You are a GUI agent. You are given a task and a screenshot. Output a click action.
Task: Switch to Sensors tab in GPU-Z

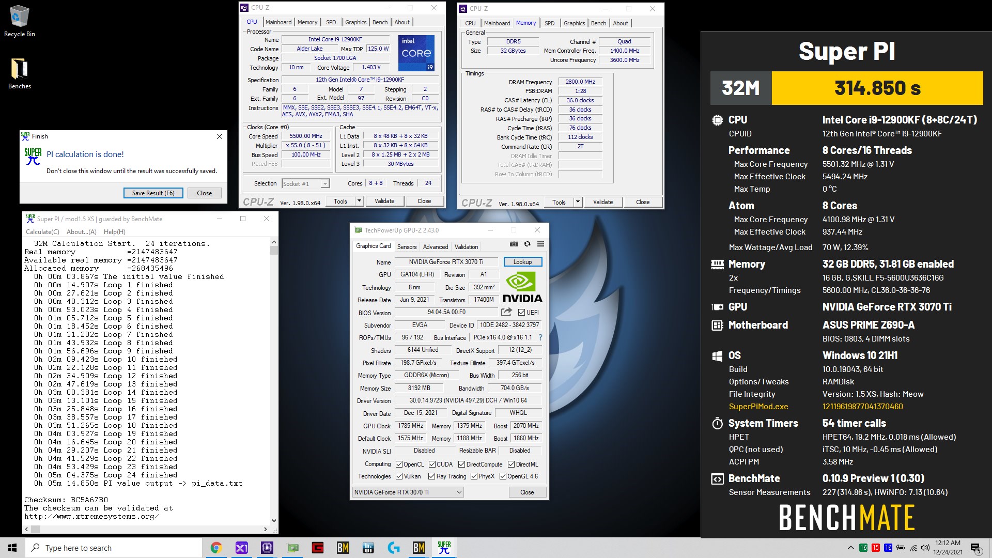407,247
